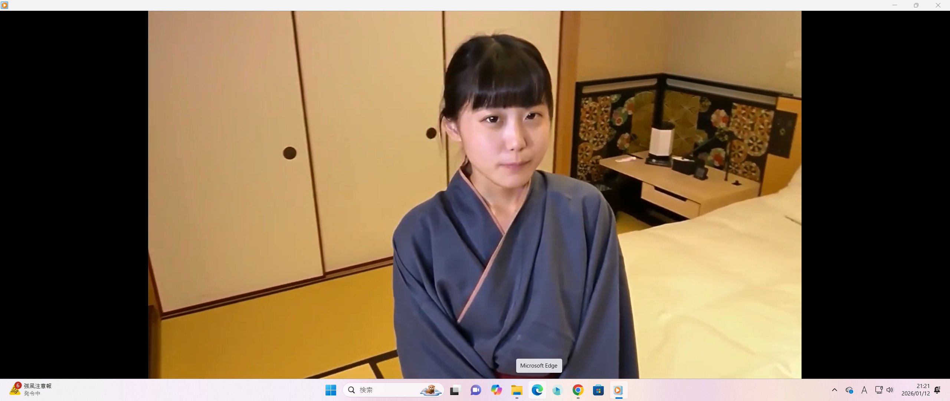Image resolution: width=950 pixels, height=401 pixels.
Task: Open File Explorer folder icon
Action: [517, 390]
